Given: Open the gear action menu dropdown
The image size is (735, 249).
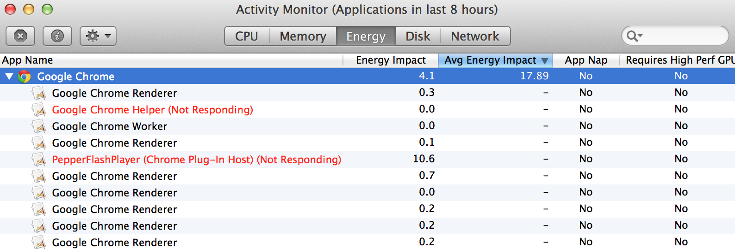Looking at the screenshot, I should [x=98, y=36].
